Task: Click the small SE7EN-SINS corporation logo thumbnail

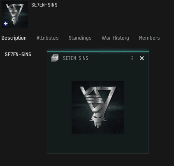Action: coord(15,14)
